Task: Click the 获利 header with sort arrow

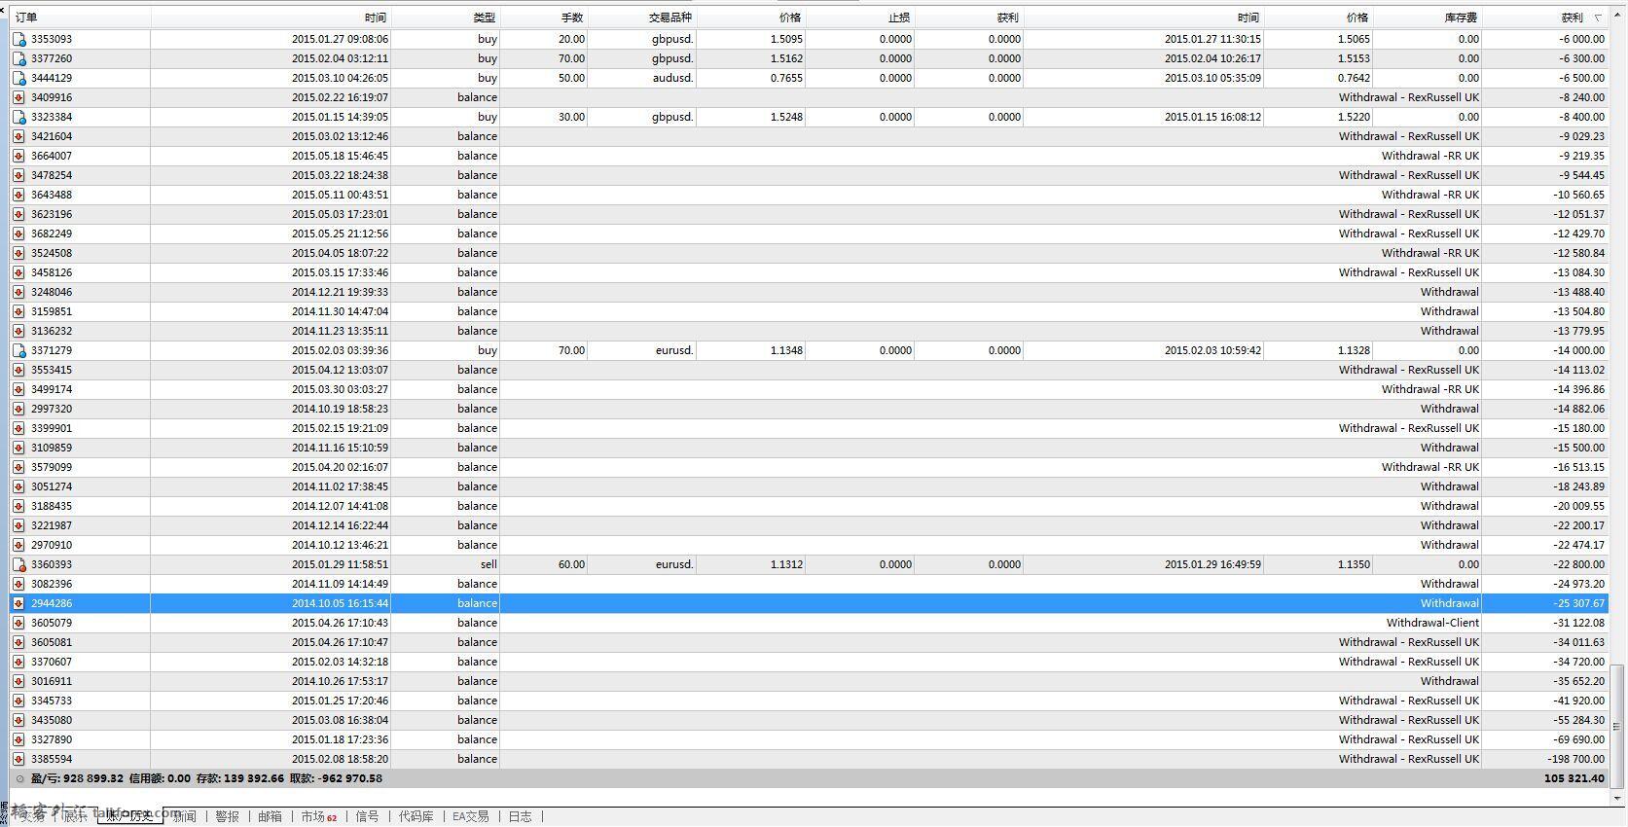Action: pos(1545,18)
